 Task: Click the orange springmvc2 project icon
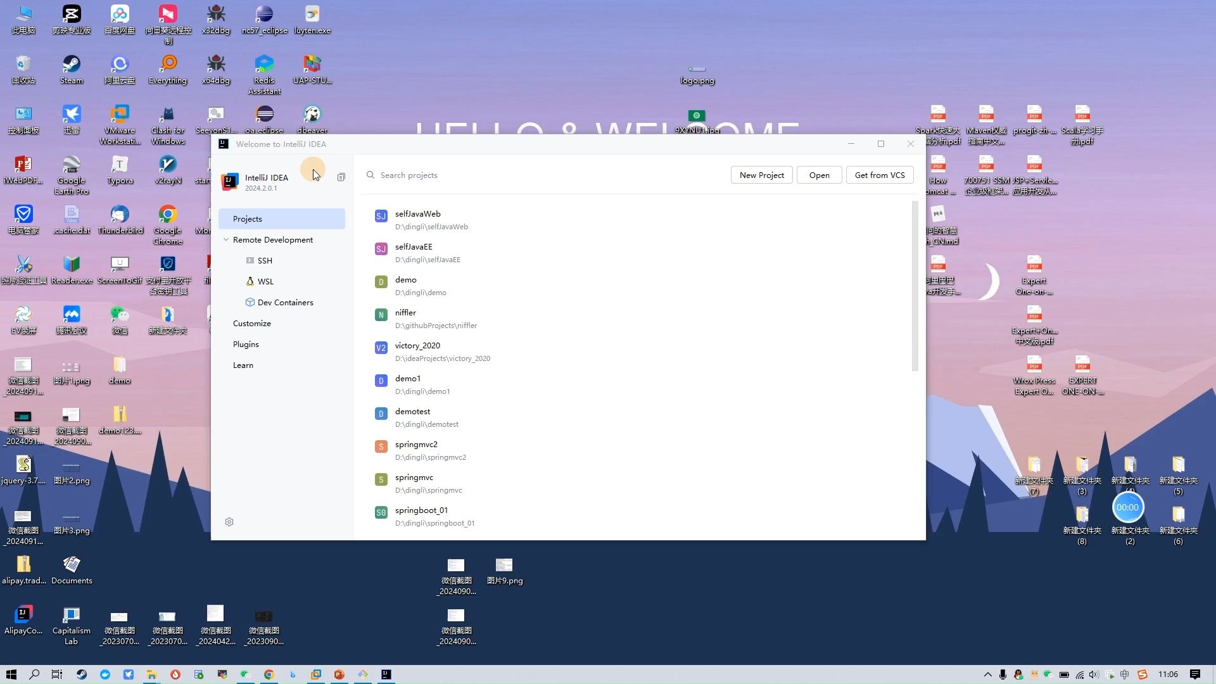[x=381, y=446]
